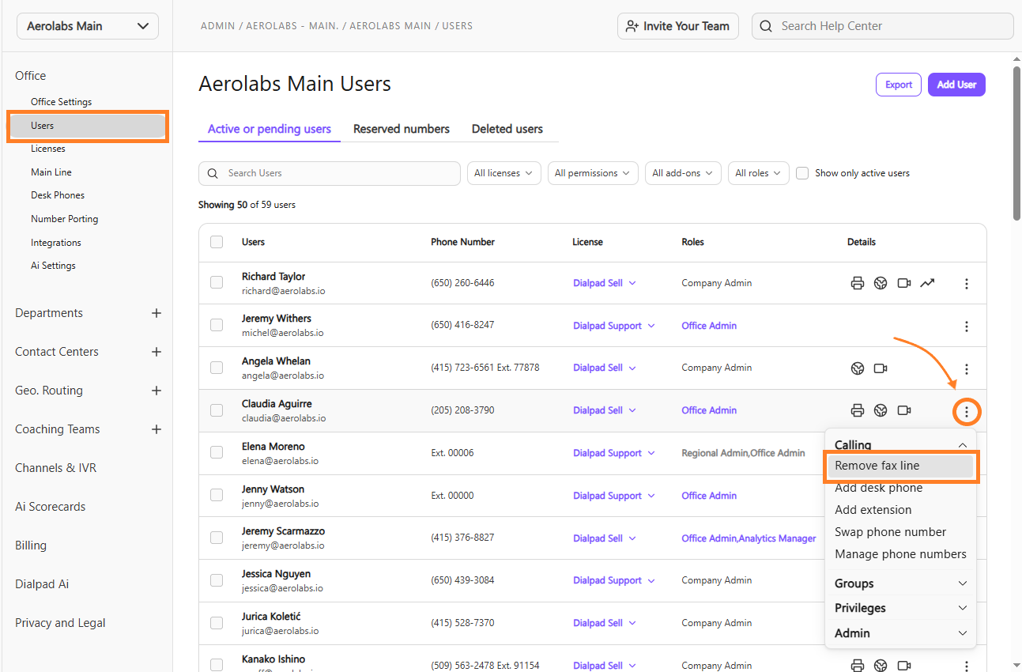
Task: Click the three-dot menu icon for Claudia Aguirre
Action: tap(966, 411)
